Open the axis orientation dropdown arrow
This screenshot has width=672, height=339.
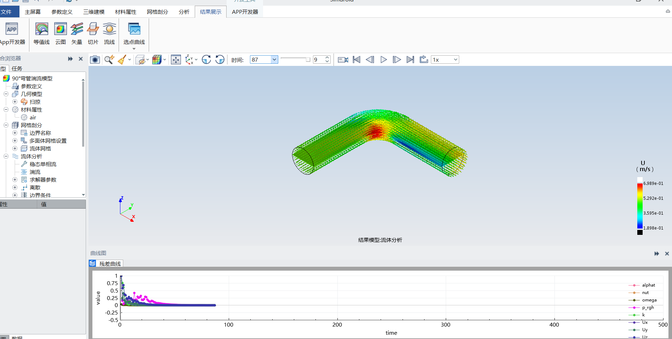[196, 60]
